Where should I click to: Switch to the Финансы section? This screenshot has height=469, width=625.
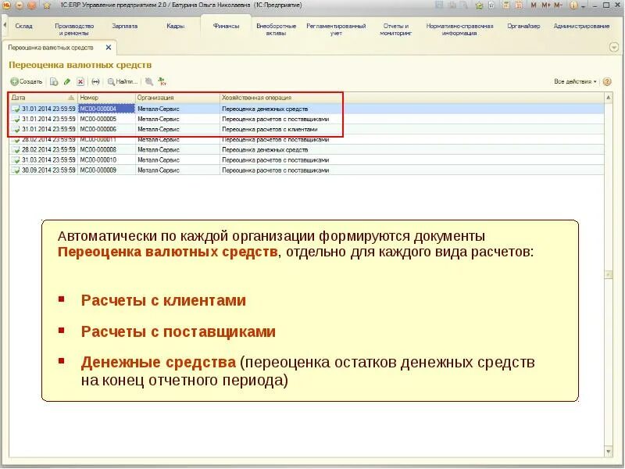[x=226, y=26]
